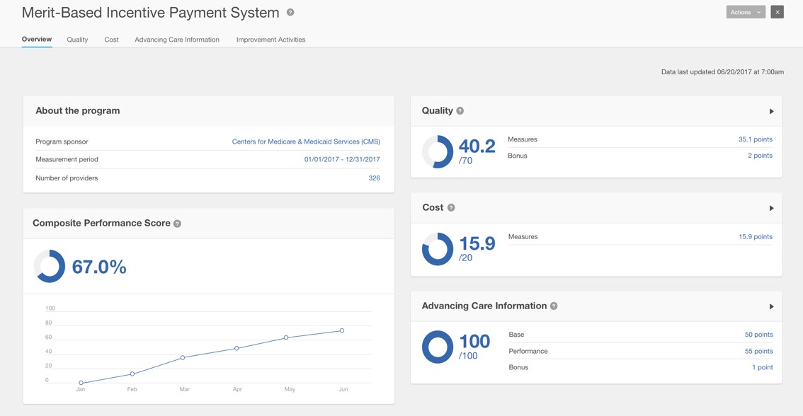Click the Jun data point on chart
Image resolution: width=803 pixels, height=416 pixels.
342,330
